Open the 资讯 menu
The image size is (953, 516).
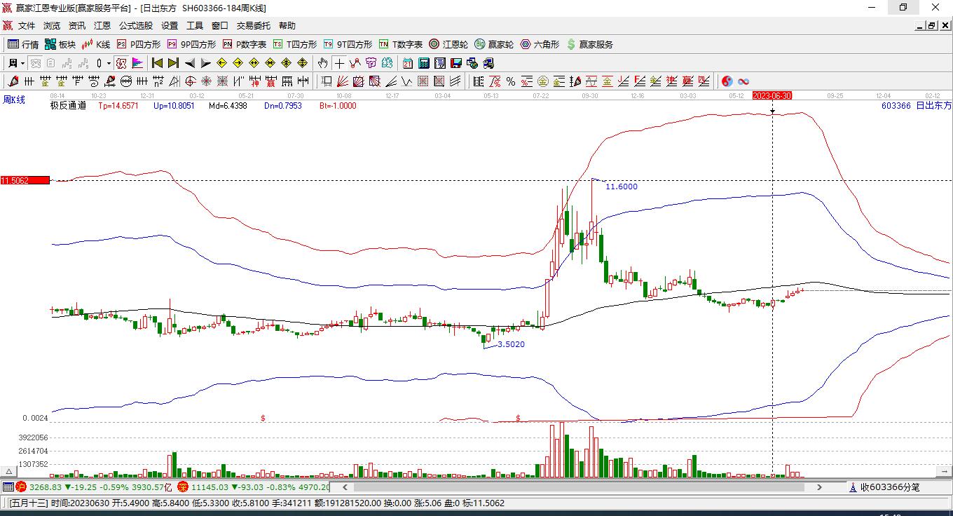(x=77, y=26)
